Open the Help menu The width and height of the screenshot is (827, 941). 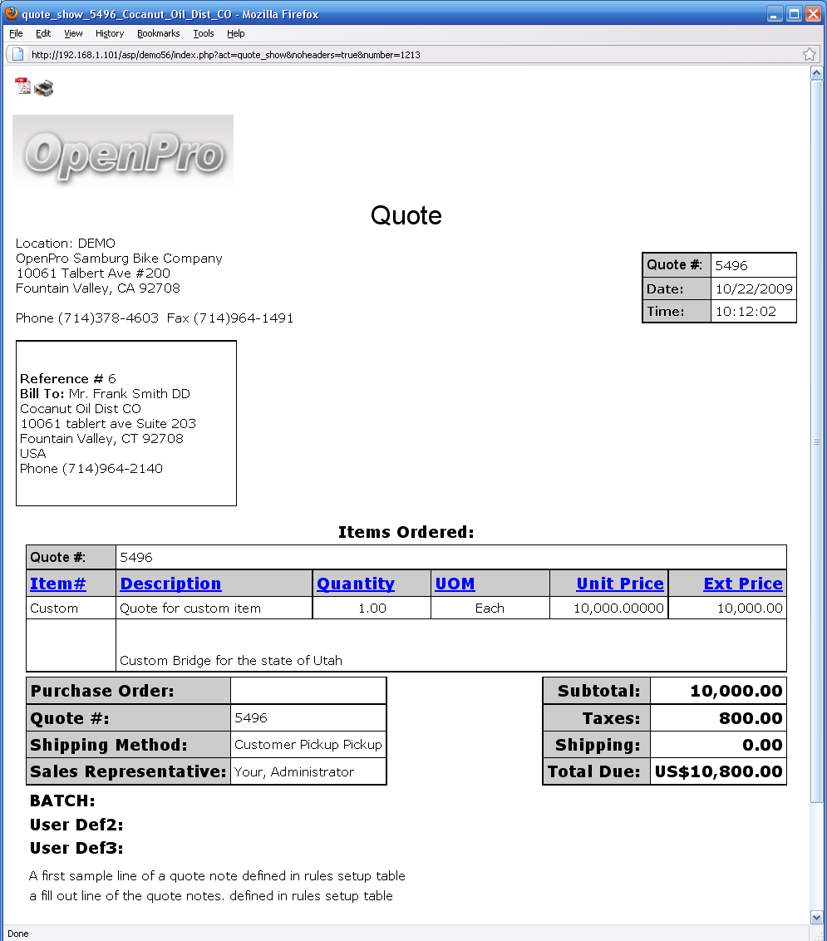pos(236,33)
